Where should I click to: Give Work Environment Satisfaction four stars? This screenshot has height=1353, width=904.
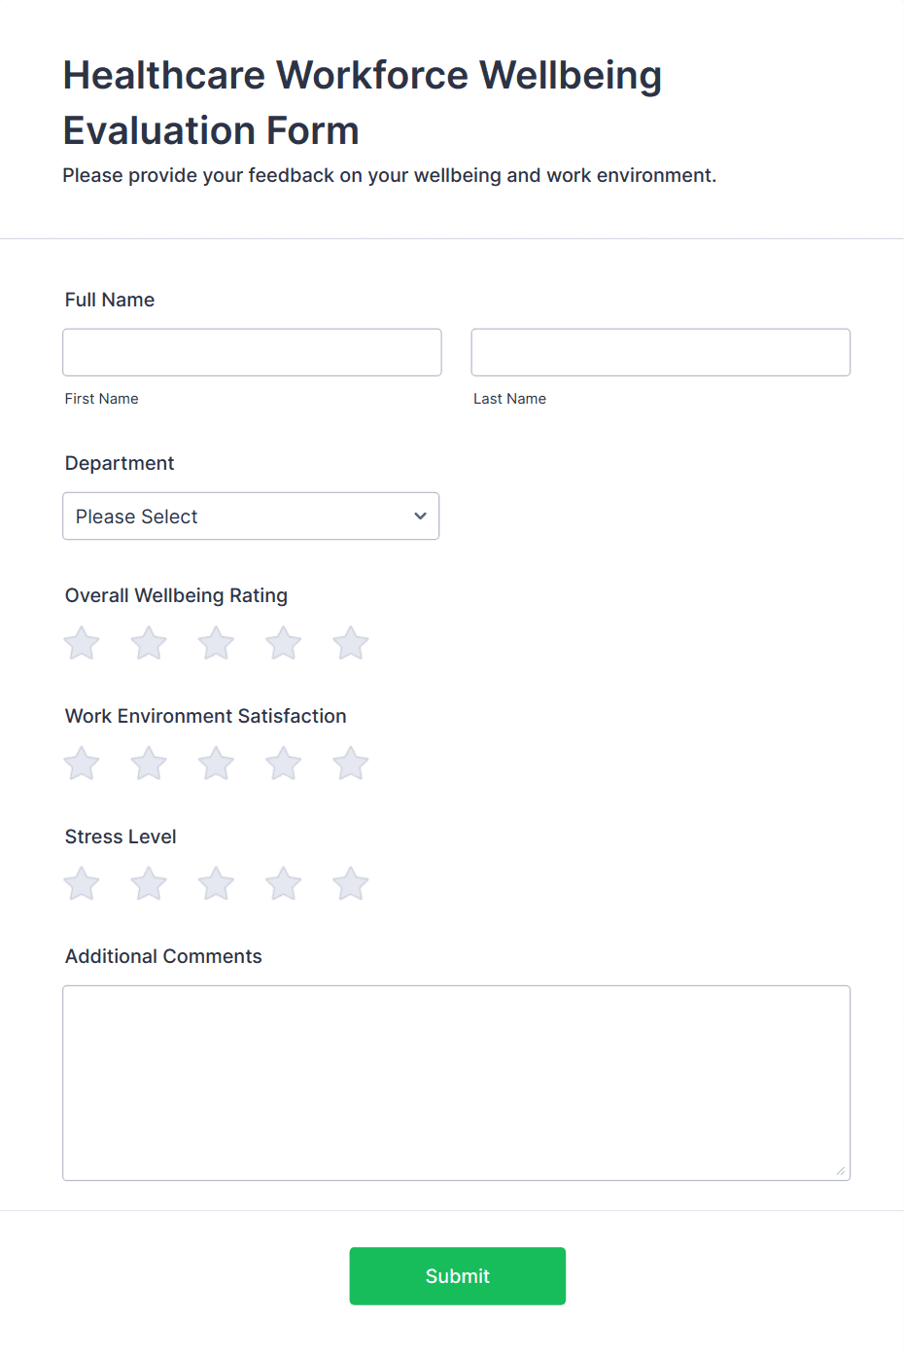click(x=283, y=764)
